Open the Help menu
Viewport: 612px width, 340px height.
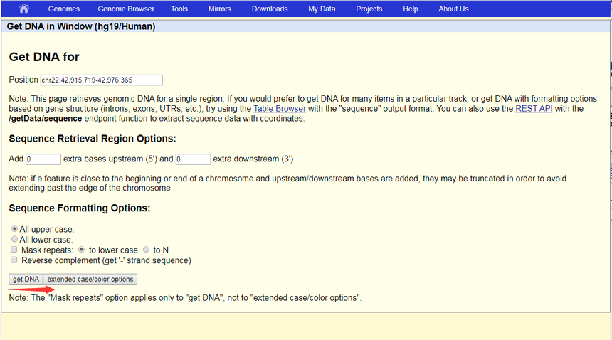411,9
